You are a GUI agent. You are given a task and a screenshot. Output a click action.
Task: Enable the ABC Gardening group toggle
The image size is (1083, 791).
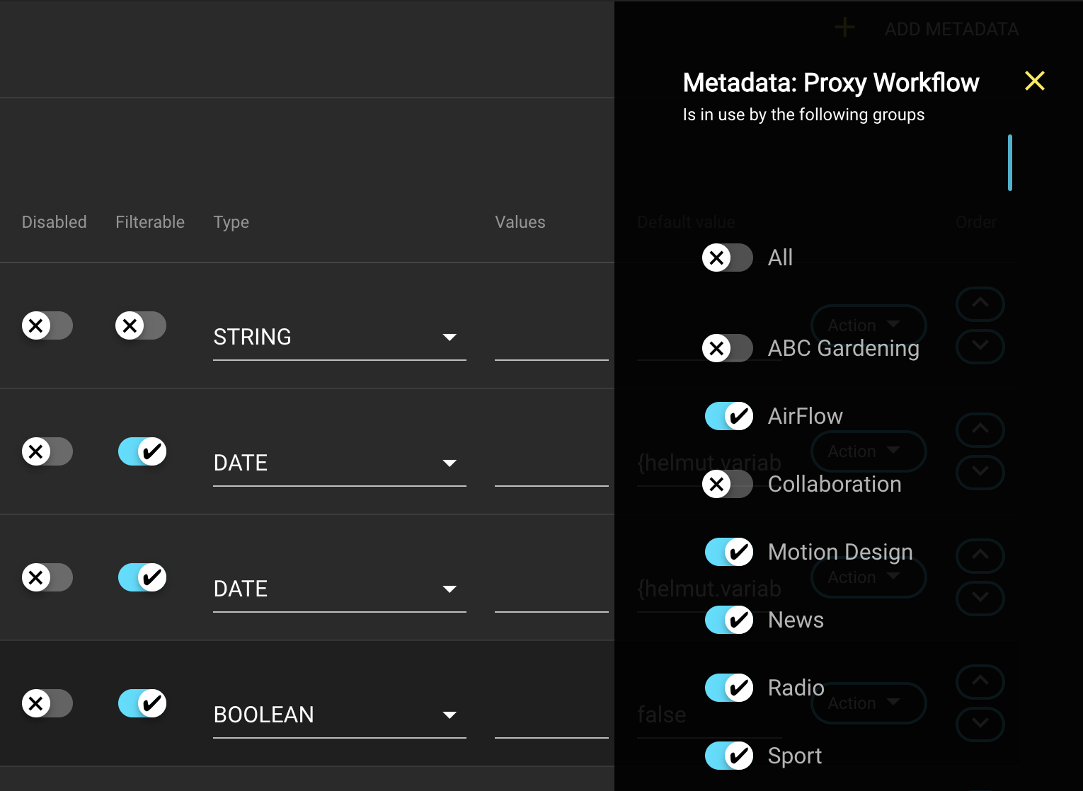point(727,348)
